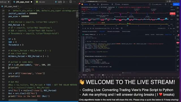This screenshot has width=181, height=102.
Task: Open the 'Panel de trading' tab
Action: (x=126, y=31)
